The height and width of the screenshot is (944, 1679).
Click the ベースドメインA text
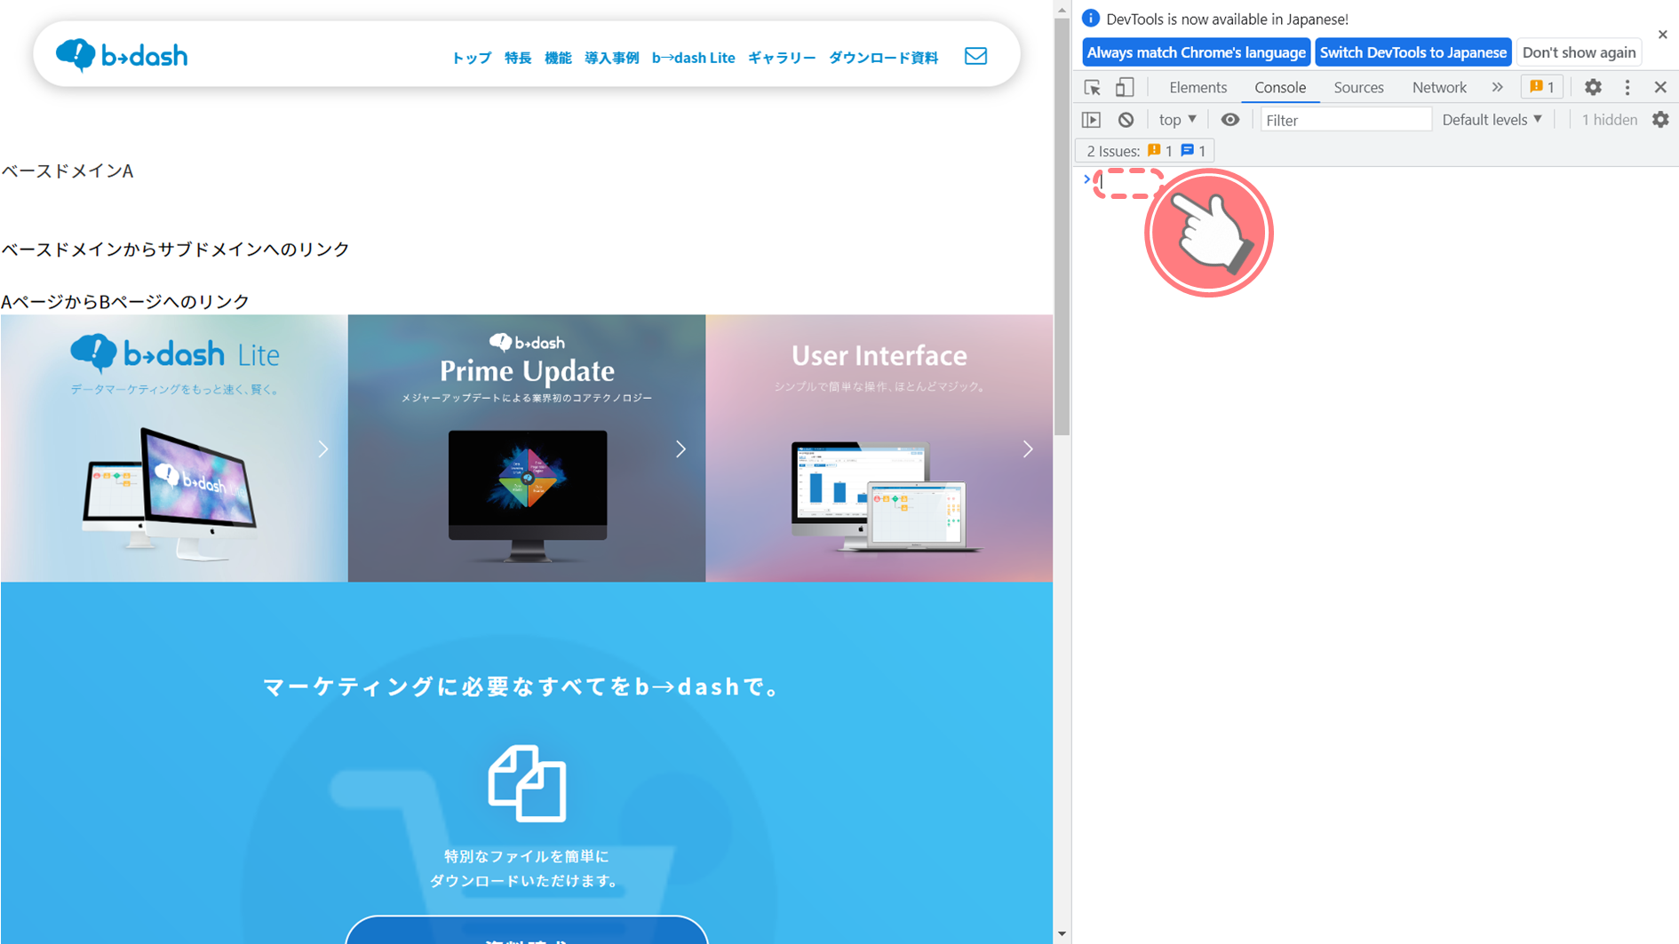tap(68, 171)
